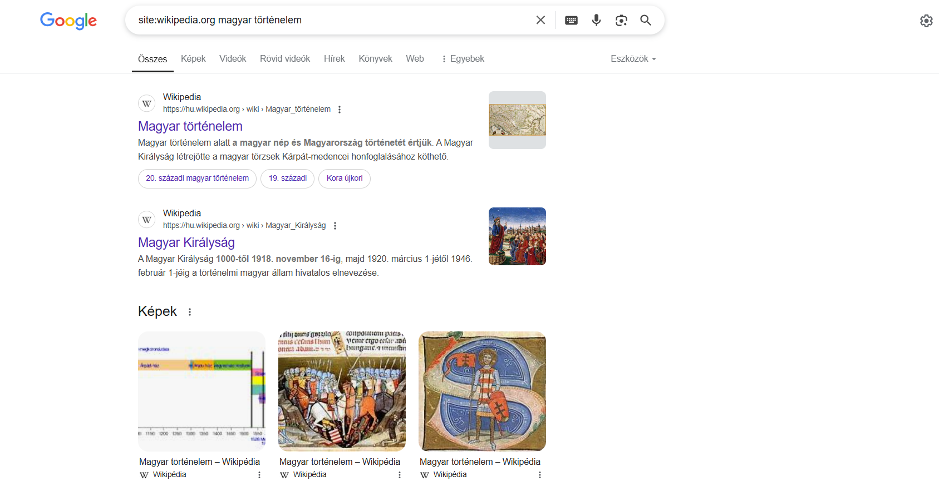Open options menu next to Képek heading

pyautogui.click(x=190, y=312)
